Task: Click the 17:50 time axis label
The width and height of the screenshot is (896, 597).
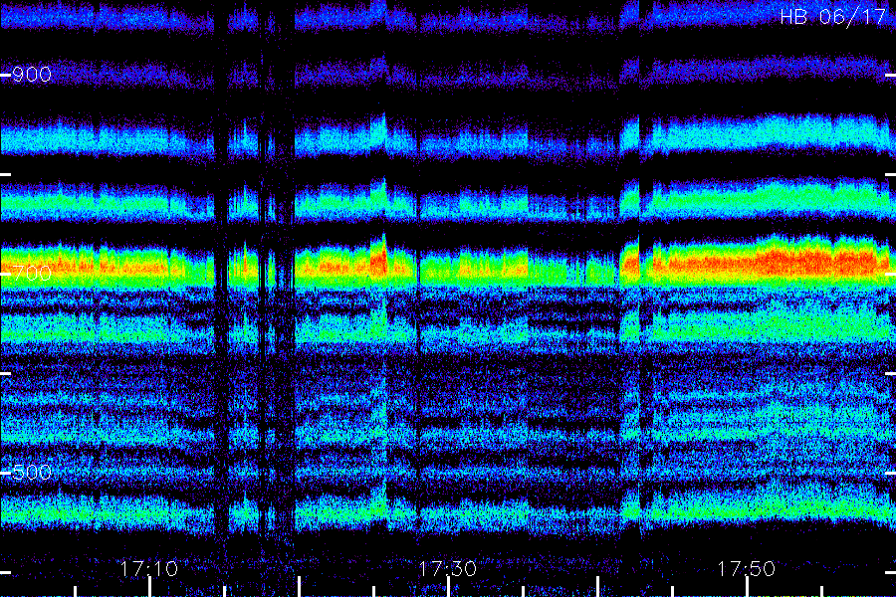Action: 747,568
